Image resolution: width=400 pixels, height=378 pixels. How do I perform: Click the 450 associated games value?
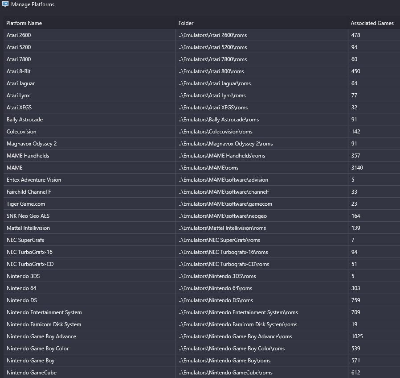355,71
